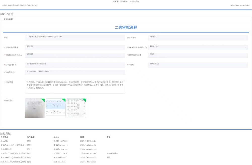The image size is (252, 165).
Task: Focus the 拍卖公司名称 input field
Action: [x=75, y=65]
